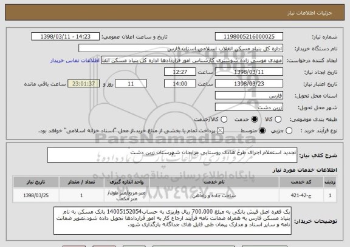Viewport: 350px width, 247px height.
Task: Click the شرح کلی نیاز label
Action: point(318,155)
